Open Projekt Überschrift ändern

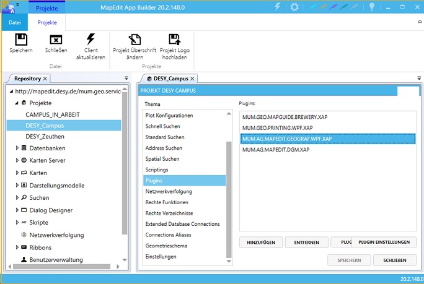pyautogui.click(x=133, y=40)
